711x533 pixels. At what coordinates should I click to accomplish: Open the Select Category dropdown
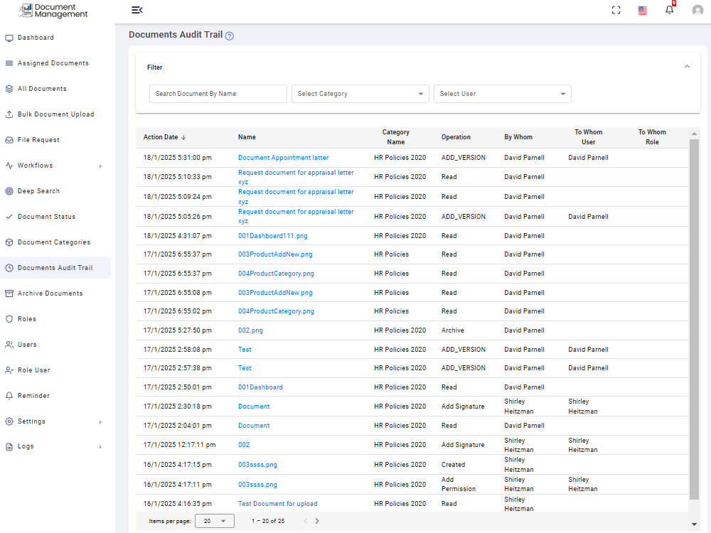click(360, 94)
